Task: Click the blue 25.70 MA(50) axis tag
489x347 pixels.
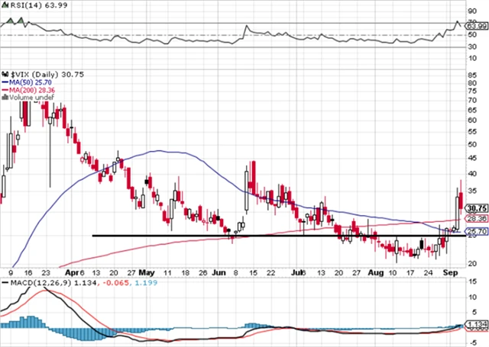Action: [x=477, y=232]
